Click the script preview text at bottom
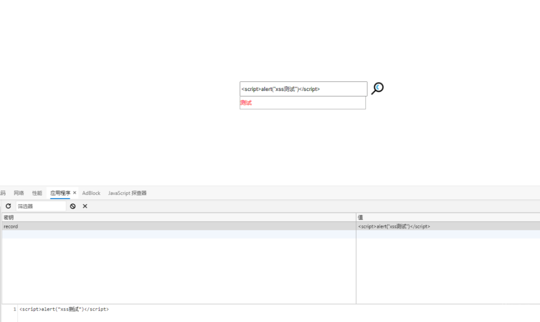Screen dimensions: 540x322 click(x=64, y=309)
